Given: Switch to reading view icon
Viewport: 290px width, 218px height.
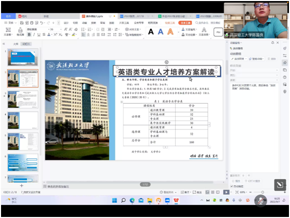Looking at the screenshot, I should [218, 192].
